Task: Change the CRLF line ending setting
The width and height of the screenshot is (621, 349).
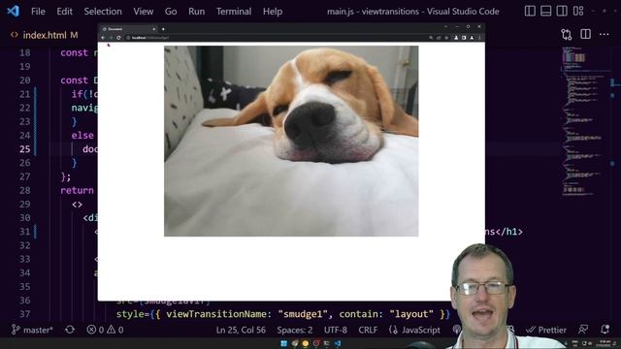Action: pyautogui.click(x=368, y=330)
